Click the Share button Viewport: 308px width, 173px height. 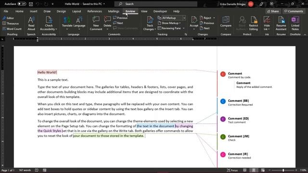pyautogui.click(x=273, y=11)
